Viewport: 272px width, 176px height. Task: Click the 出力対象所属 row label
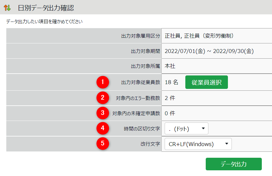click(x=145, y=66)
